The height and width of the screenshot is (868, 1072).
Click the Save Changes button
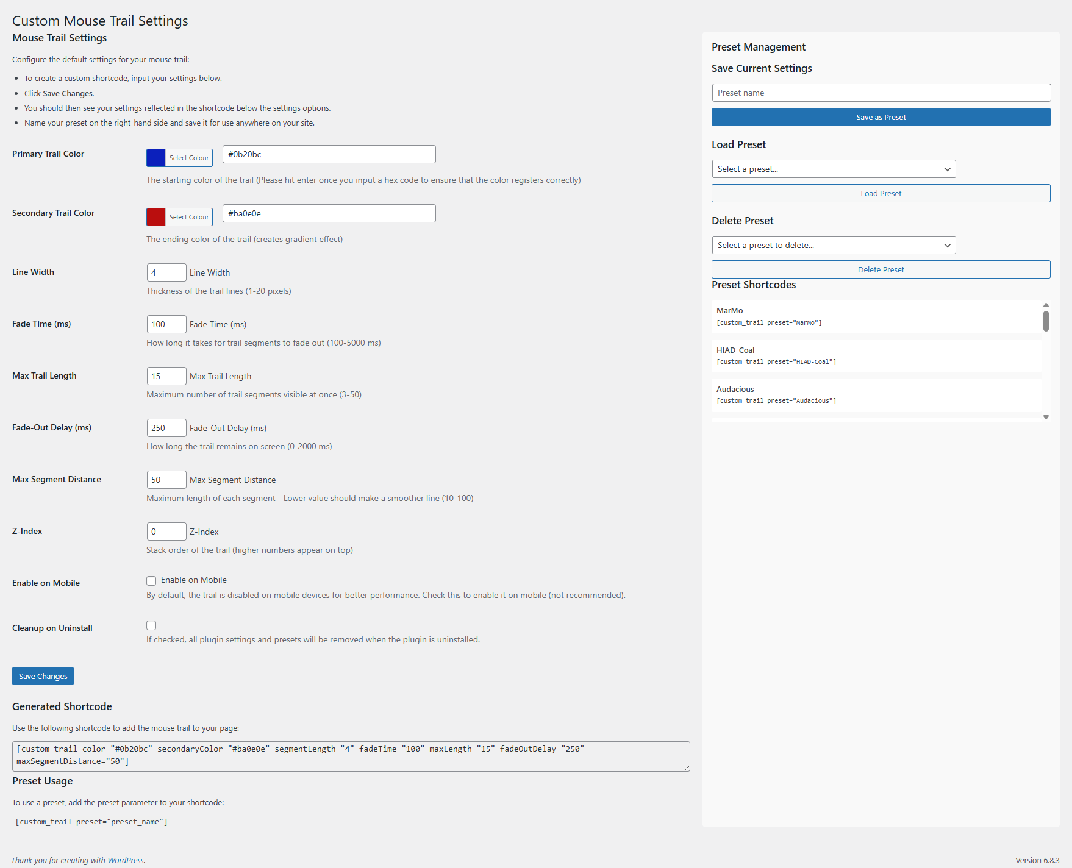[43, 676]
